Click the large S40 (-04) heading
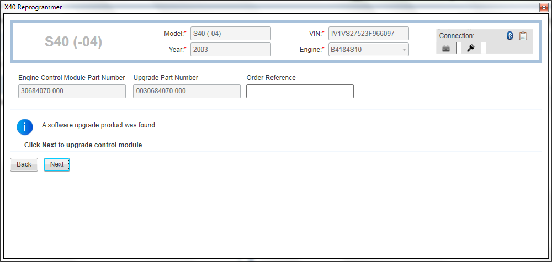 coord(73,42)
